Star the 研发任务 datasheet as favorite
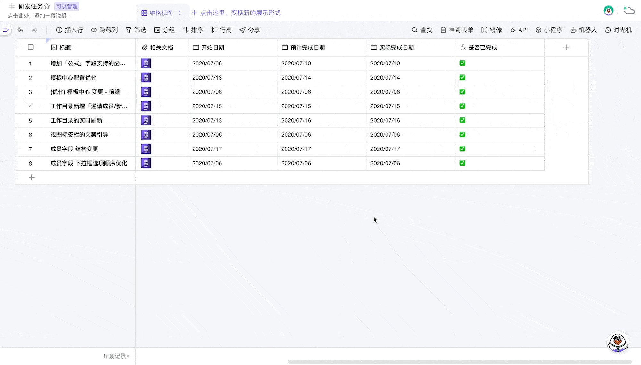641x365 pixels. [x=47, y=6]
